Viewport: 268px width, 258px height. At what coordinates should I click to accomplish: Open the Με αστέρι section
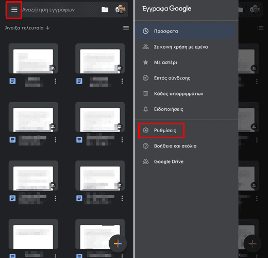187,62
